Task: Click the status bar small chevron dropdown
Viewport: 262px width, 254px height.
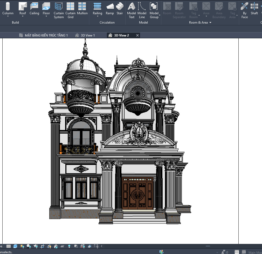Action: (217, 252)
